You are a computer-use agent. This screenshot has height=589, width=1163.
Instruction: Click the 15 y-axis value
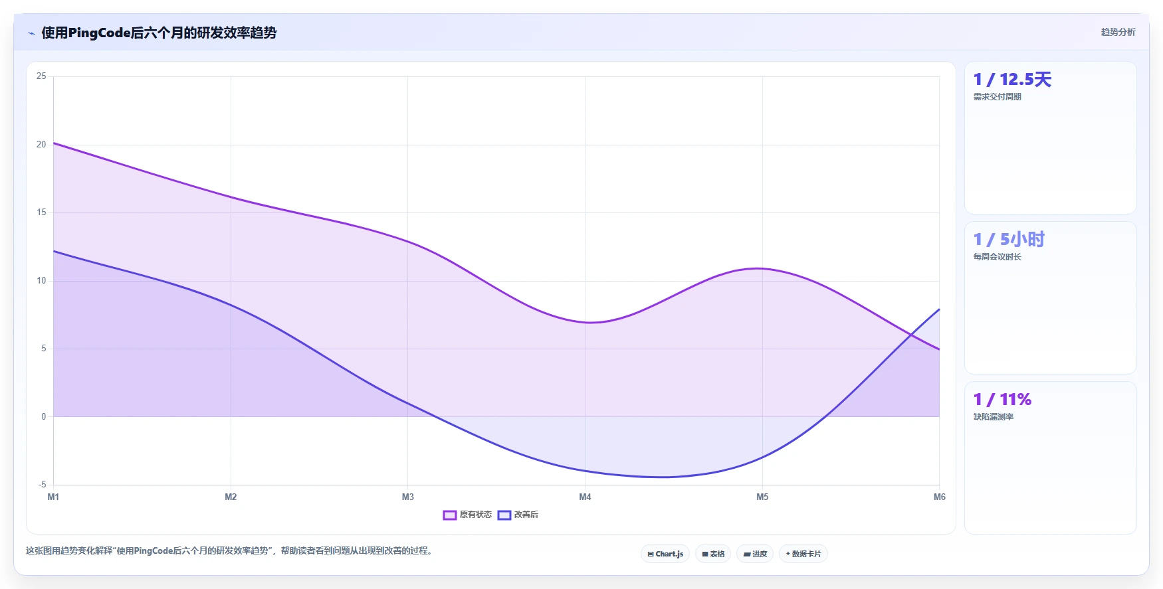[x=41, y=212]
